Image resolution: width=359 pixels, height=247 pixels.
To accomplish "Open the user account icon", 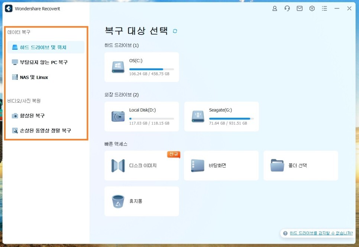I will click(275, 9).
